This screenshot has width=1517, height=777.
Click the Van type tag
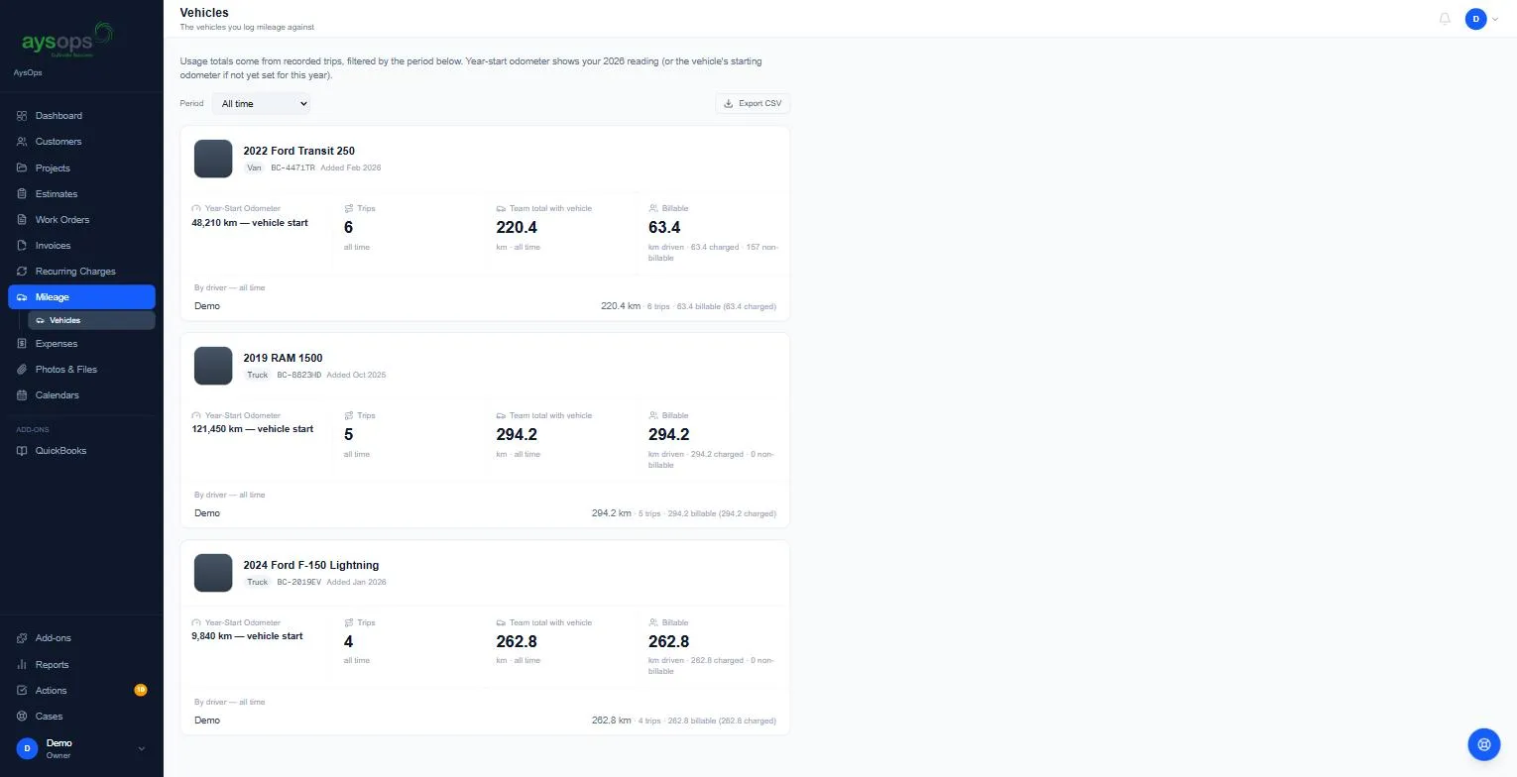point(255,168)
